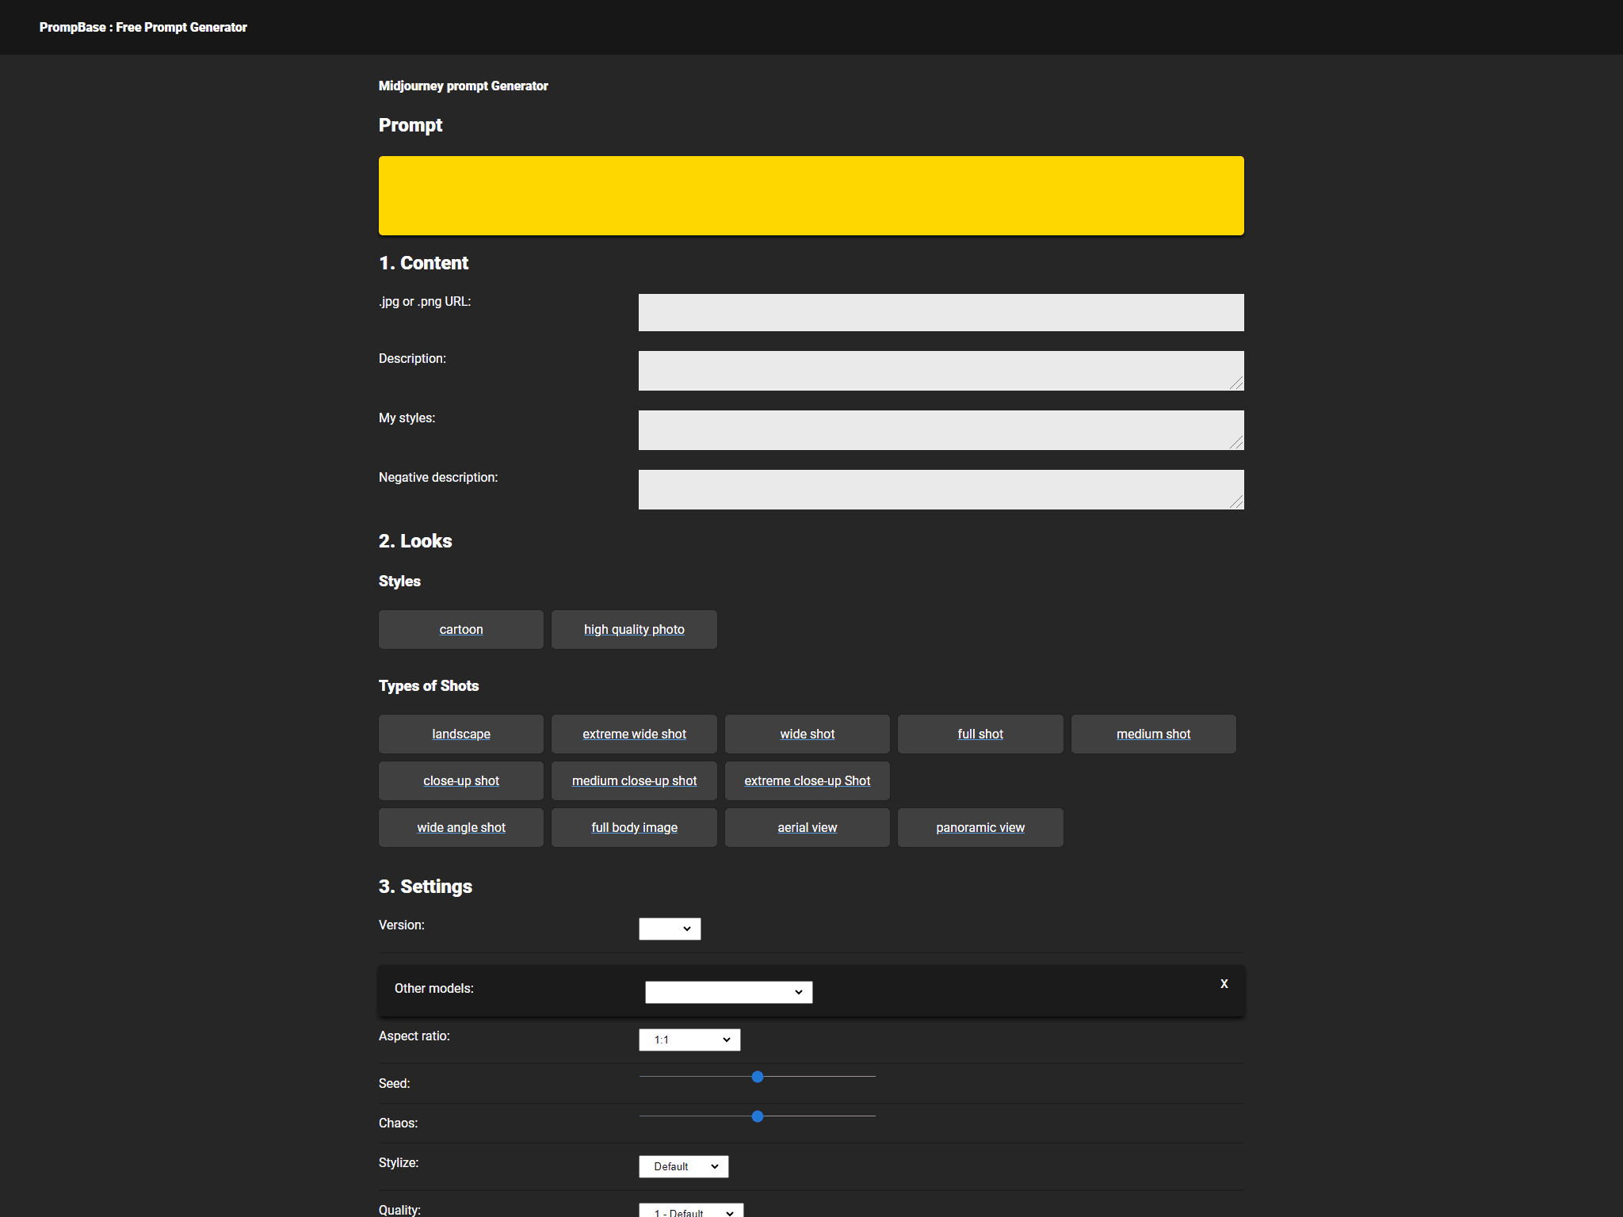Pick the full shot button
1623x1217 pixels.
pos(980,734)
